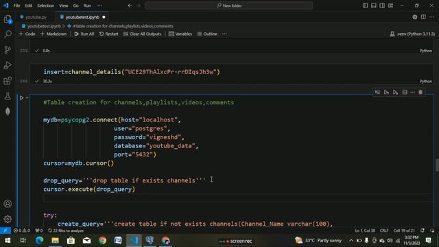Customize layout icon in title bar
Viewport: 439px width, 247px height.
[x=390, y=5]
